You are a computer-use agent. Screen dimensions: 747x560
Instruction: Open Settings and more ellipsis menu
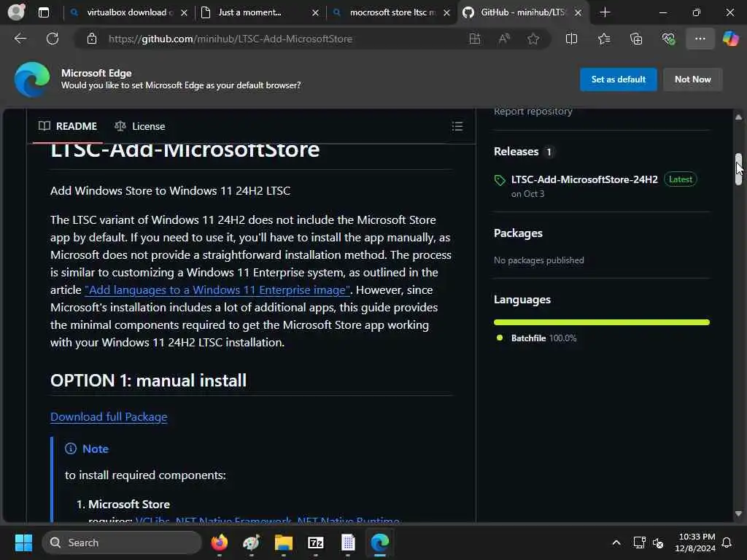[700, 39]
